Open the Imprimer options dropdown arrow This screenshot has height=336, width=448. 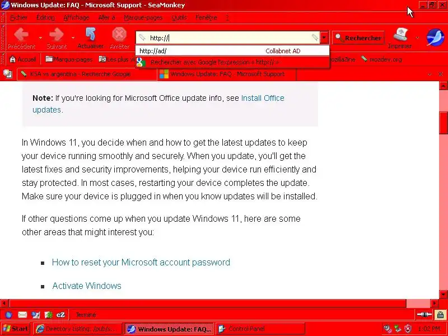[417, 38]
